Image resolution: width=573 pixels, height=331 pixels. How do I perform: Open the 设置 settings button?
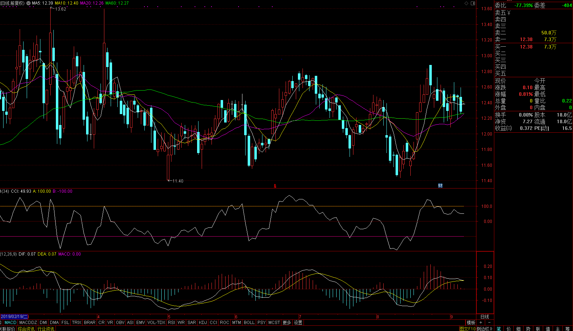[298, 323]
